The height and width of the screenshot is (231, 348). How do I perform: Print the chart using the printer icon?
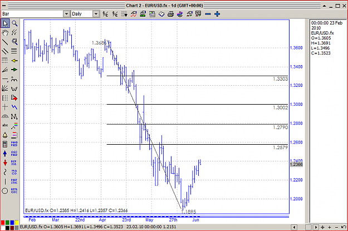pyautogui.click(x=170, y=14)
